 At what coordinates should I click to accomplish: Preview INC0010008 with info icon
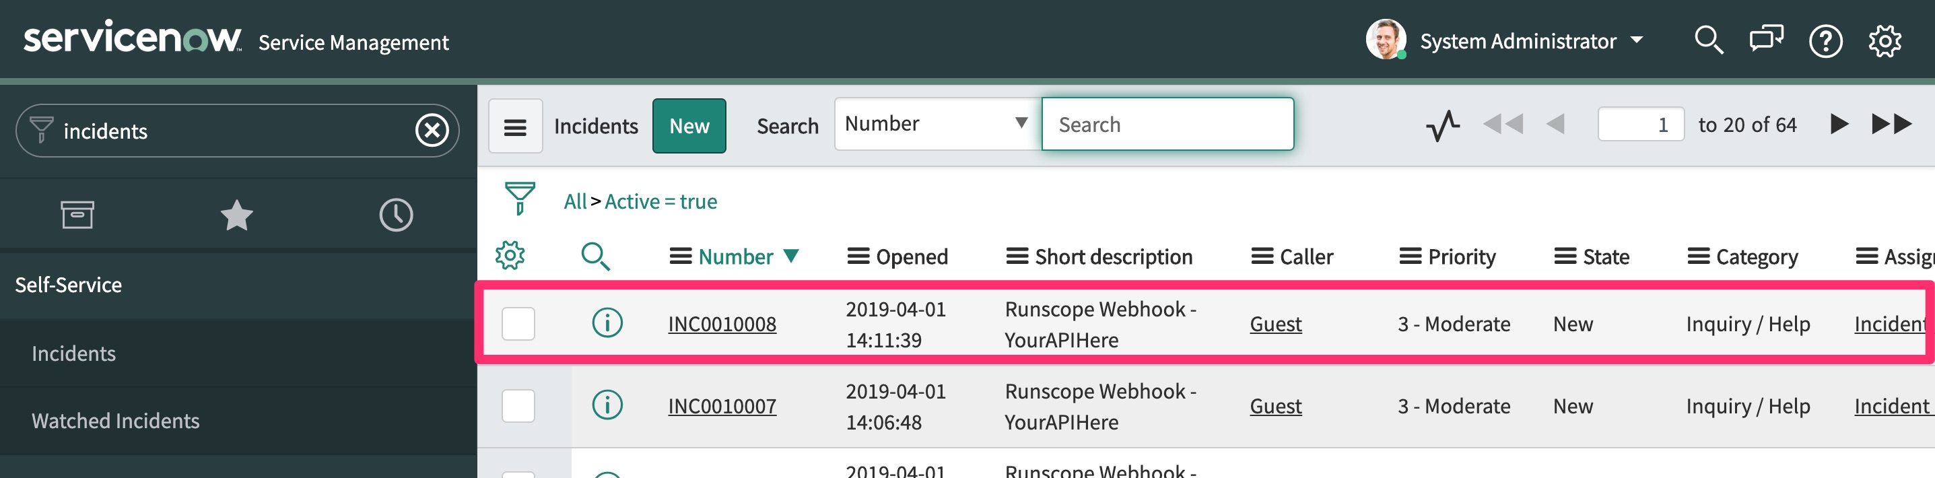pos(607,323)
